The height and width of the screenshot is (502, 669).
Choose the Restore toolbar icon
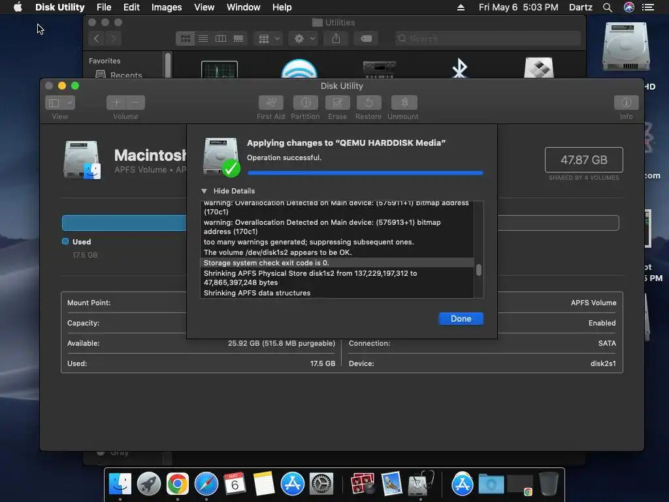point(368,103)
